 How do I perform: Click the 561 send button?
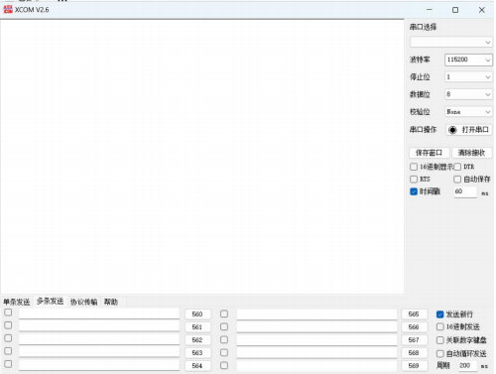[x=197, y=327]
